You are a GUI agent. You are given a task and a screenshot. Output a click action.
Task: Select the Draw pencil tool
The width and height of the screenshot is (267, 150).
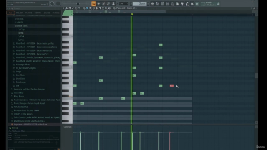[x=84, y=8]
